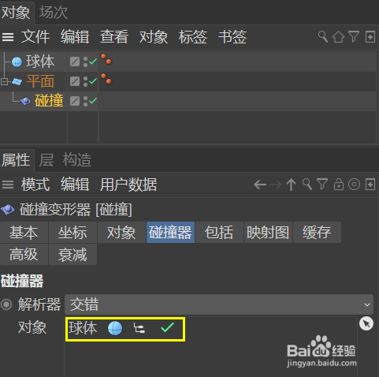Click the up arrow in Attributes panel
The height and width of the screenshot is (377, 379).
pos(291,185)
